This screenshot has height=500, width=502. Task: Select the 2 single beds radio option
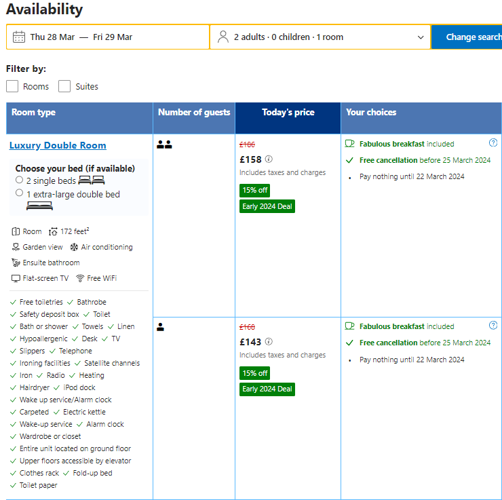[19, 180]
